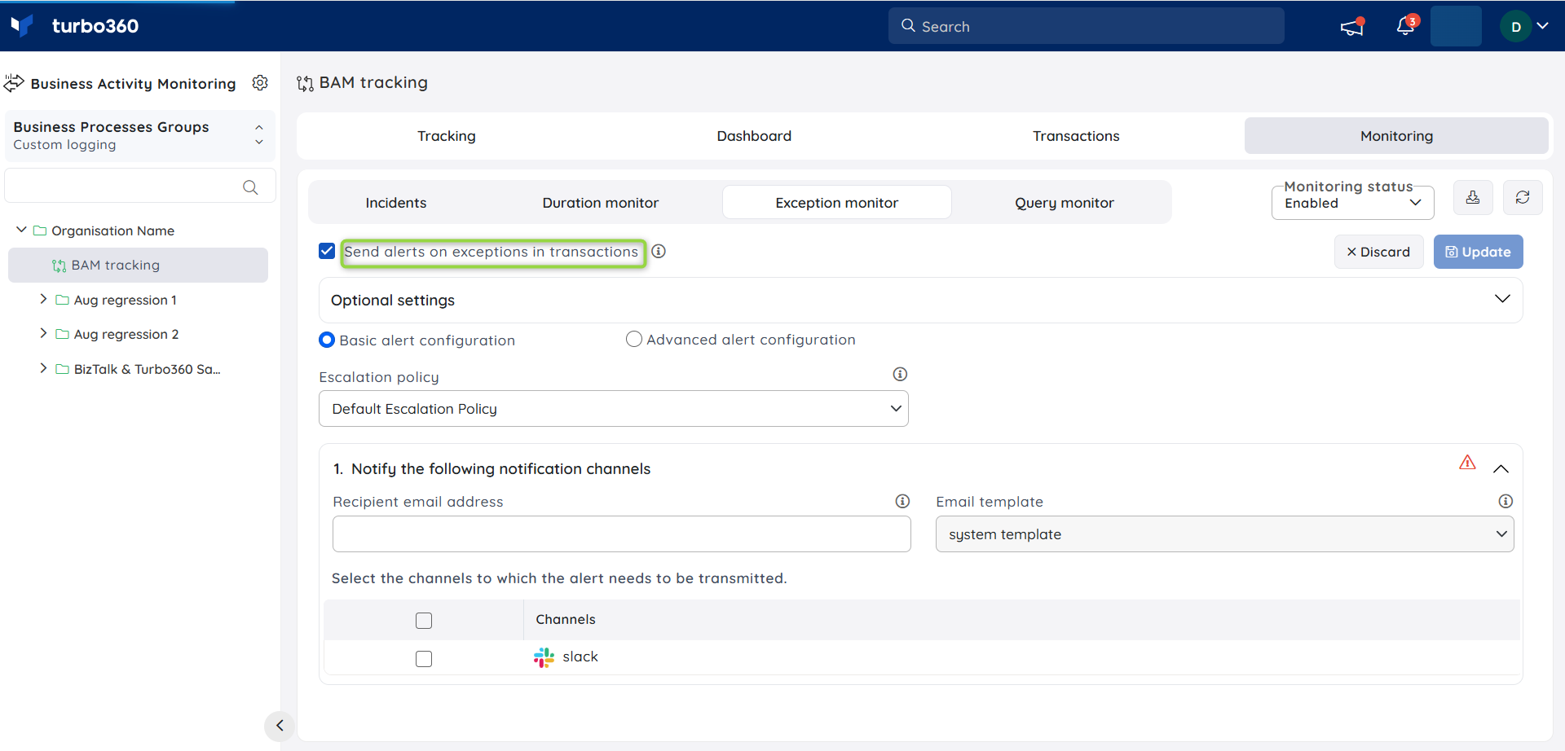Open the Incidents sub-tab
The width and height of the screenshot is (1565, 751).
point(396,203)
